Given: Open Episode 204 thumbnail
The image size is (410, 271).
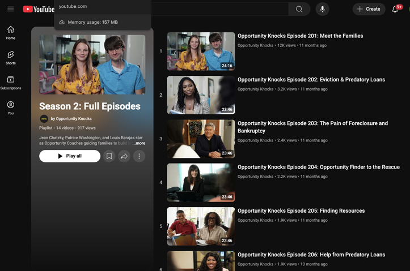Looking at the screenshot, I should tap(201, 183).
